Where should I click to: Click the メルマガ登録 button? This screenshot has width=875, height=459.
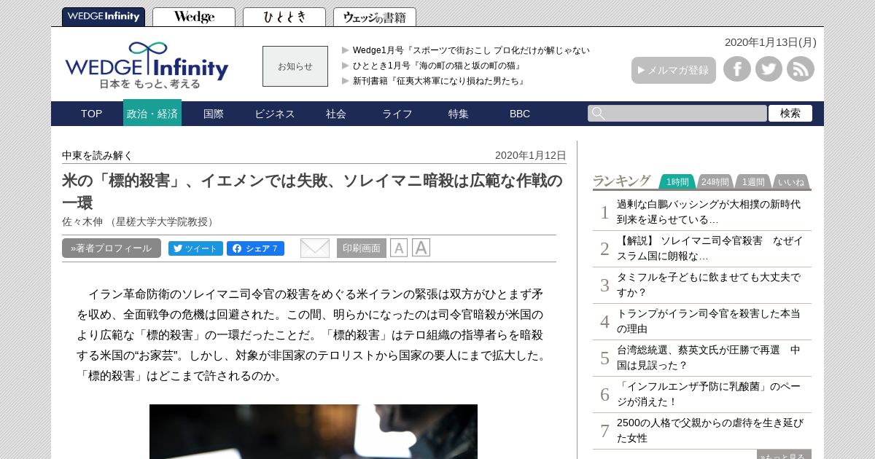[674, 70]
